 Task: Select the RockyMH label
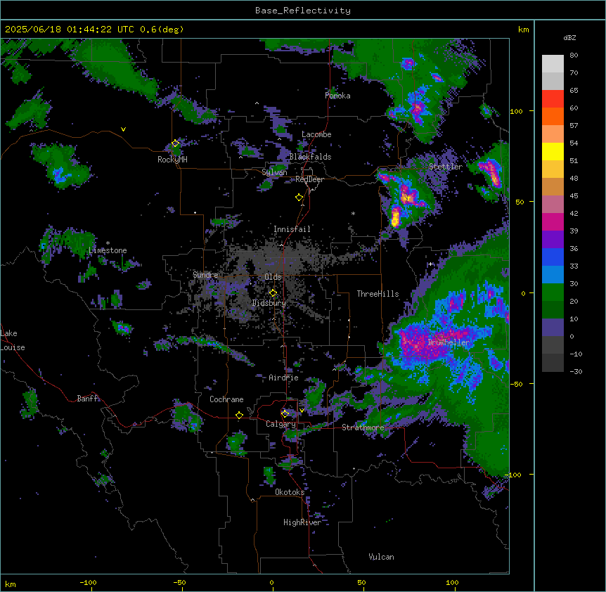tap(172, 160)
